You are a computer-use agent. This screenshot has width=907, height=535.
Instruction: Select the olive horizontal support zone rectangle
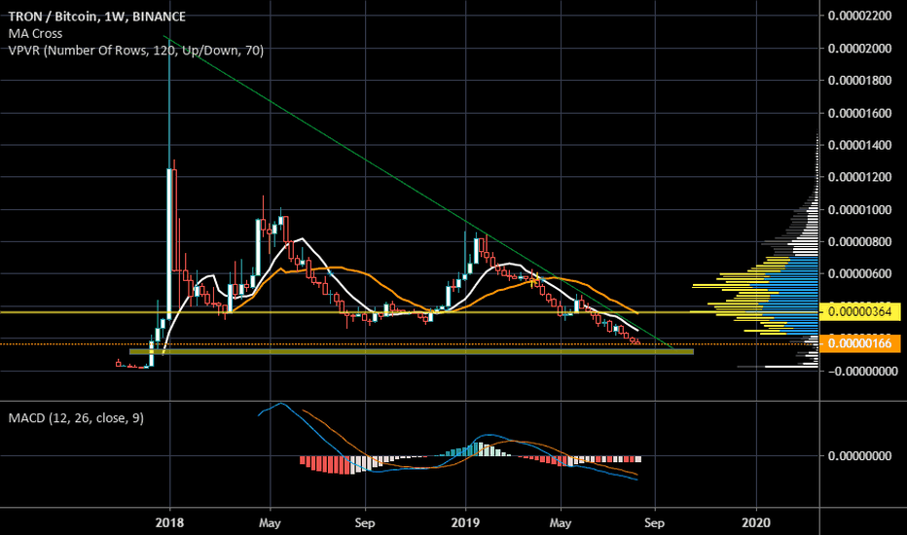point(412,351)
